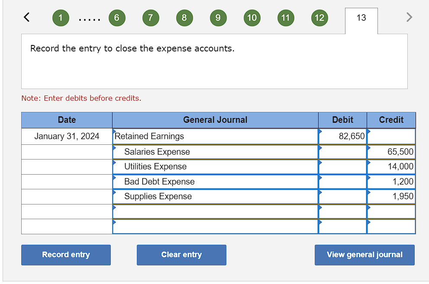Go to question 12
Screen dimensions: 429x284
319,18
